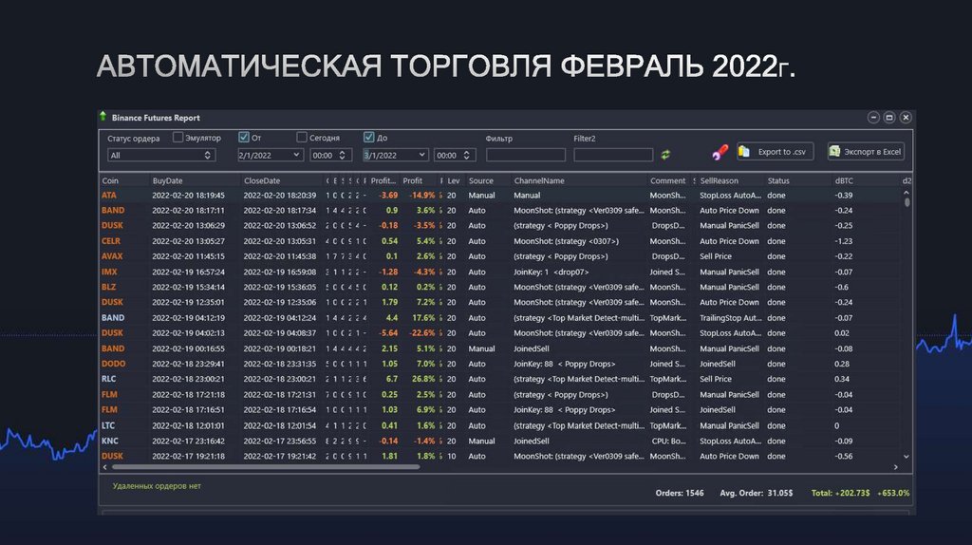The width and height of the screenshot is (972, 545).
Task: Enable the Сегодня checkbox
Action: 302,137
